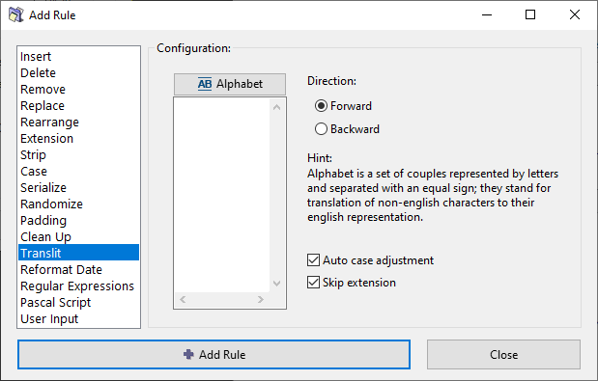598x381 pixels.
Task: Select the Forward direction radio button
Action: click(x=321, y=106)
